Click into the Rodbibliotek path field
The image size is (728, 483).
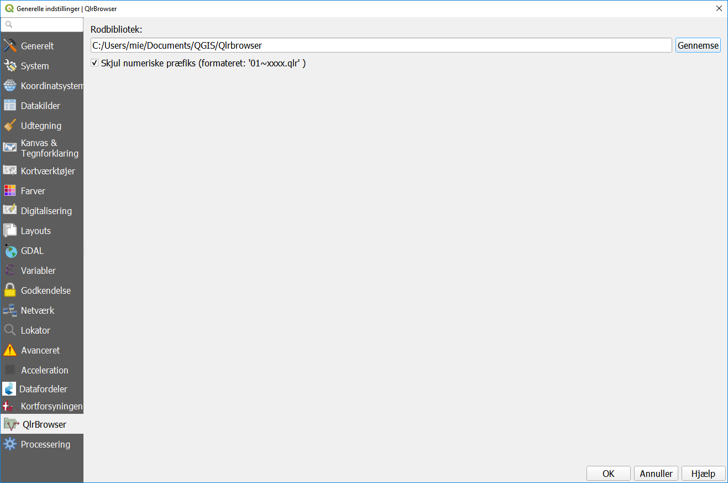[381, 45]
